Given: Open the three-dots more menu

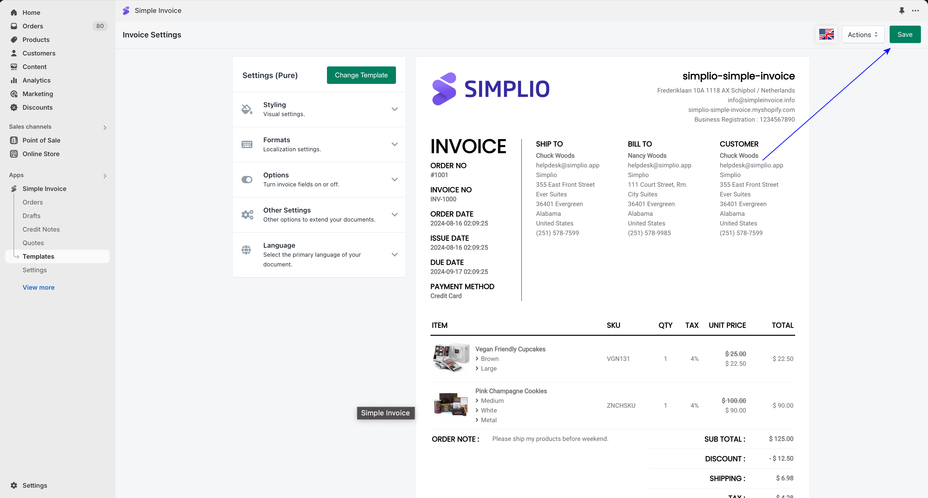Looking at the screenshot, I should pos(915,10).
